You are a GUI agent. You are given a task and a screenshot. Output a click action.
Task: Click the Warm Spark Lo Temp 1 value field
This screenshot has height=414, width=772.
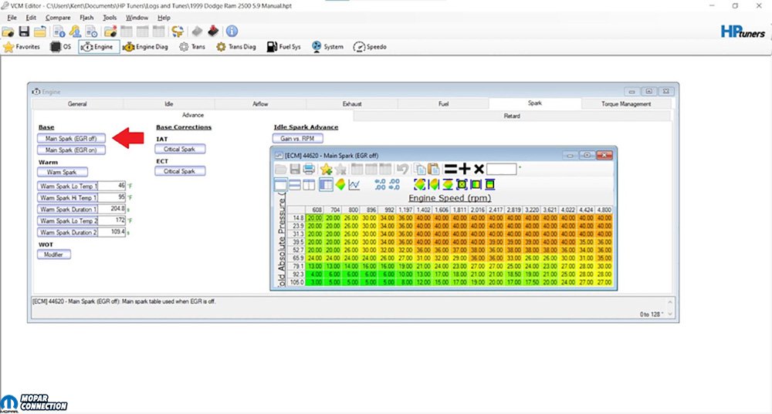tap(113, 187)
